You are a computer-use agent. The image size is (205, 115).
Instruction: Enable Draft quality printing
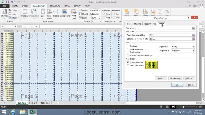click(x=128, y=52)
